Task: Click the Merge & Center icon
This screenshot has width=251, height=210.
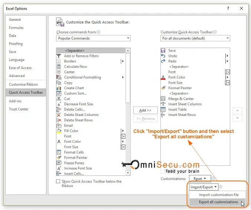Action: tap(163, 98)
